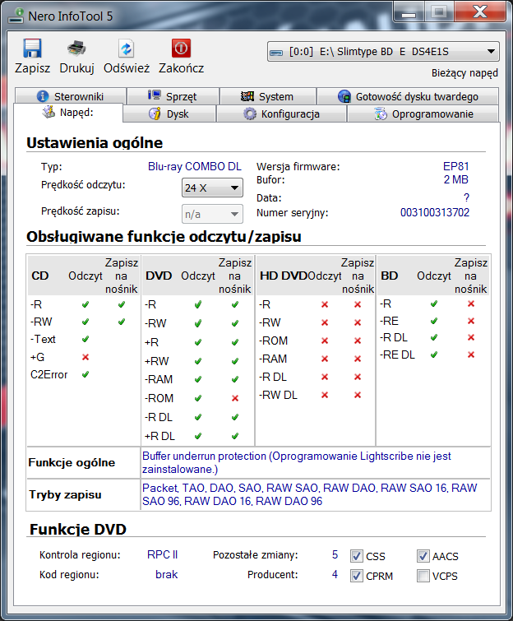Click the 2 MB buffer value

456,180
